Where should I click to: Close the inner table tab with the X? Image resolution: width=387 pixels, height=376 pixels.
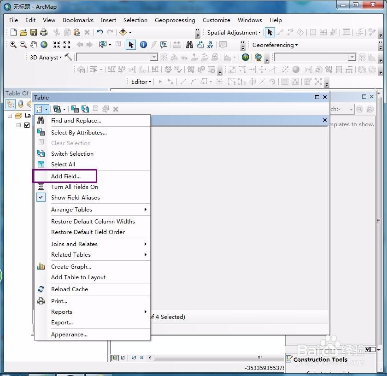tap(325, 120)
